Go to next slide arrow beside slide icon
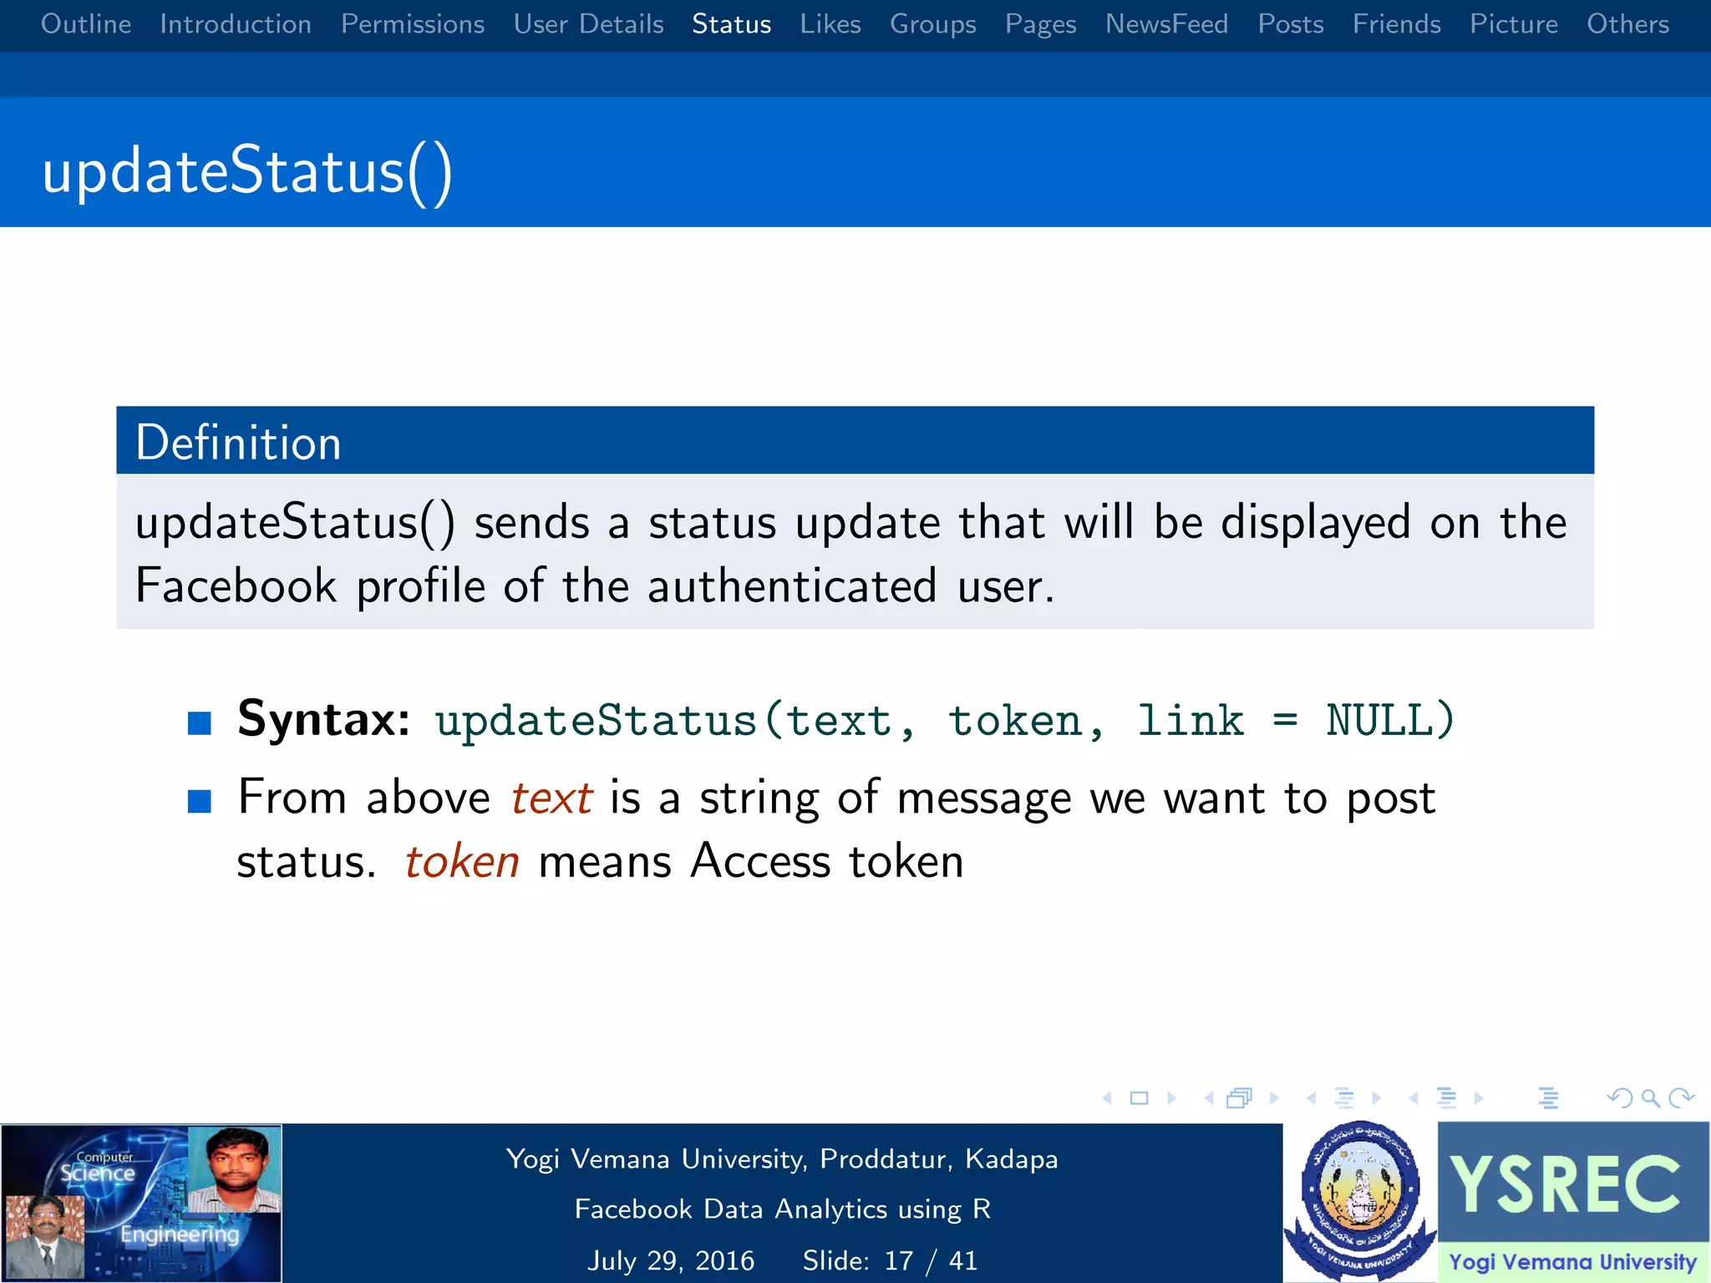 point(1171,1098)
